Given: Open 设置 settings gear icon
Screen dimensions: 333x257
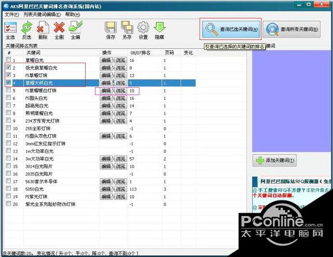Looking at the screenshot, I should pos(143,31).
